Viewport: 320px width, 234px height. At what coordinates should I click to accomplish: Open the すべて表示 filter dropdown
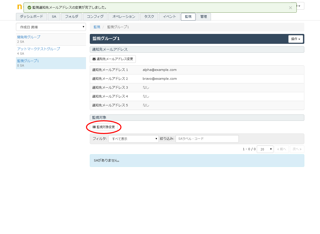pos(134,139)
